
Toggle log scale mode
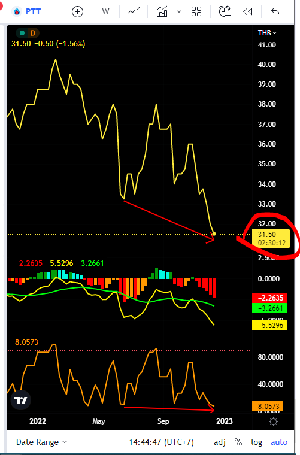(x=256, y=442)
